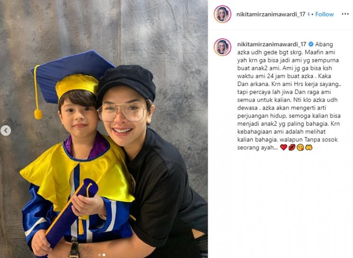Open nikitamirzanimawardi_17 username in header

tap(271, 14)
